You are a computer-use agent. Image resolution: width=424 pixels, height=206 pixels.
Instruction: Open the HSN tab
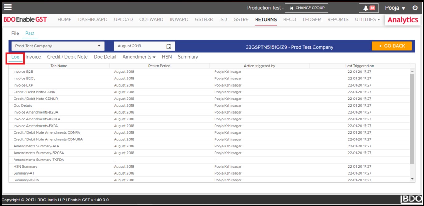point(167,57)
